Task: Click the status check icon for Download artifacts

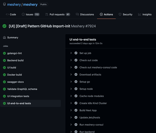Action: [x=76, y=74]
